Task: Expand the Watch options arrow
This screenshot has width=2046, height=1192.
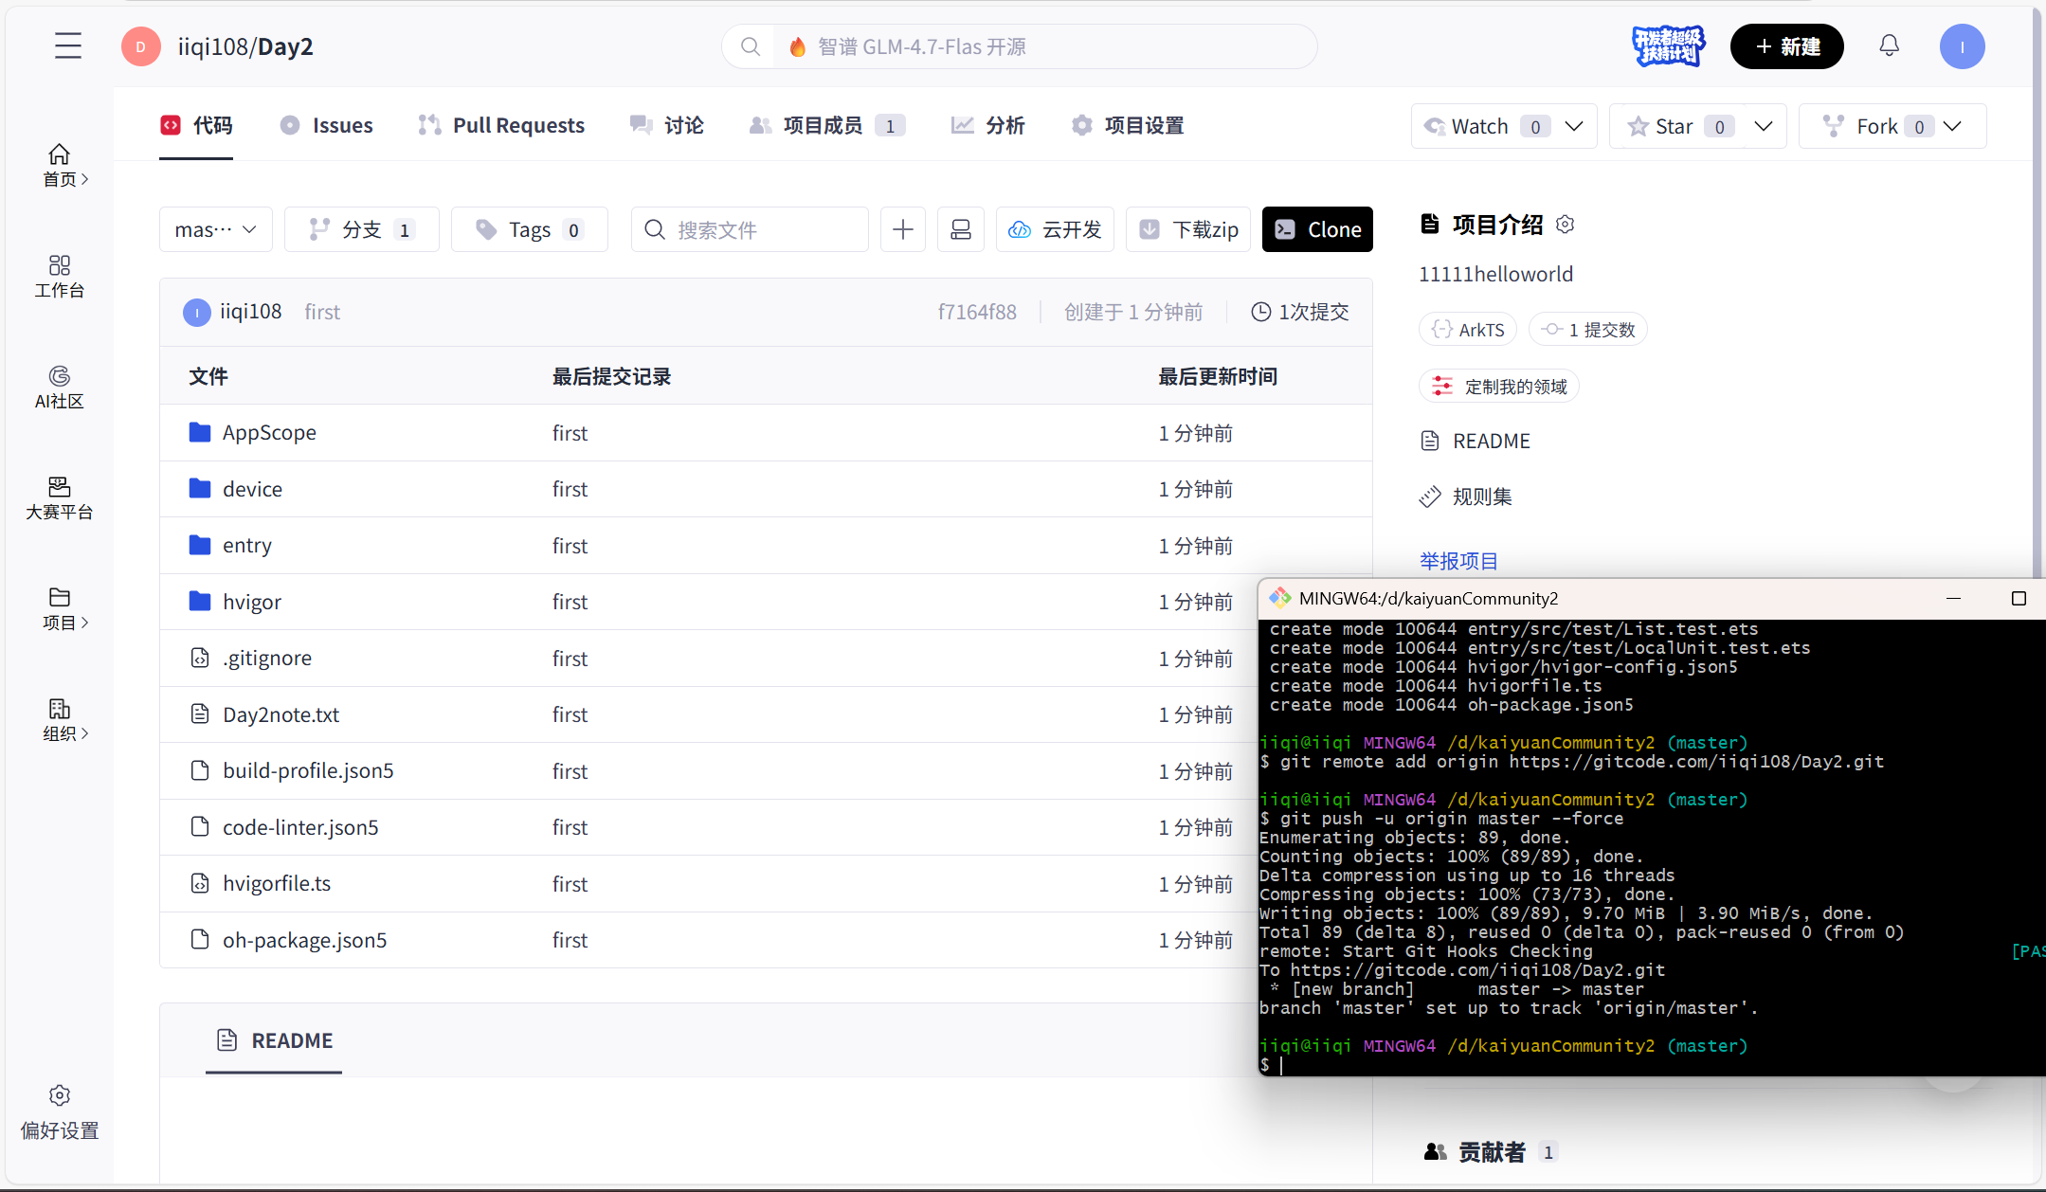Action: pos(1574,126)
